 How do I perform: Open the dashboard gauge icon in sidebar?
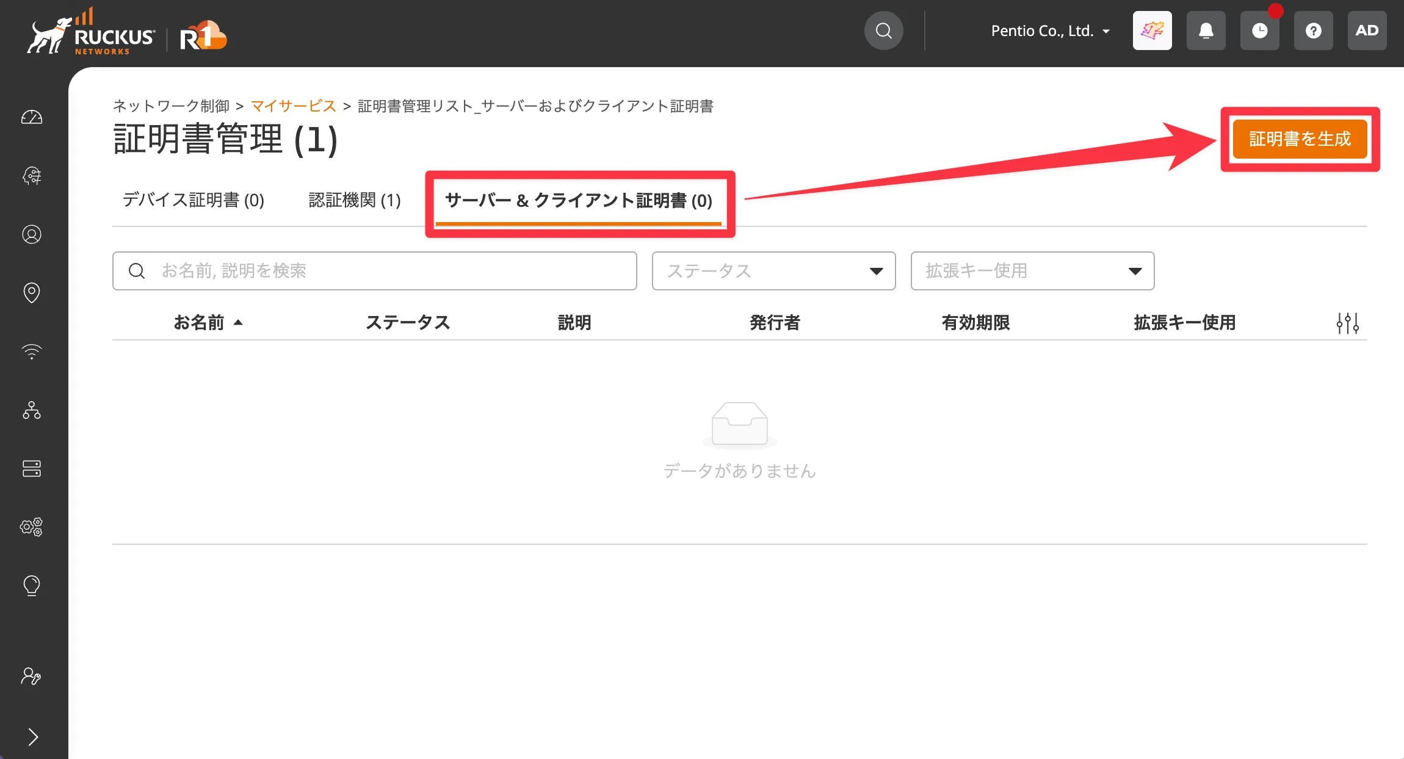point(32,117)
